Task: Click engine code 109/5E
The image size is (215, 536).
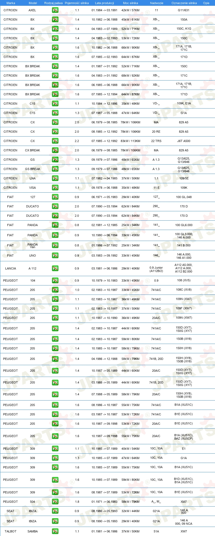Action: [x=184, y=178]
